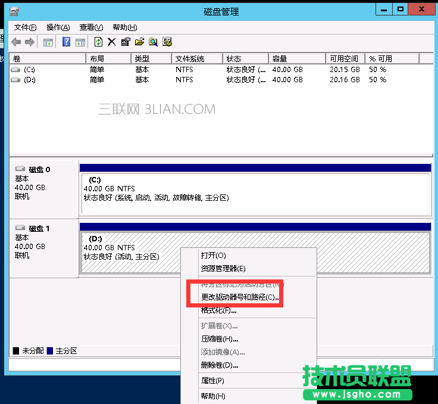This screenshot has height=404, width=438.
Task: Select 删除卷(D) from the context menu
Action: 220,365
